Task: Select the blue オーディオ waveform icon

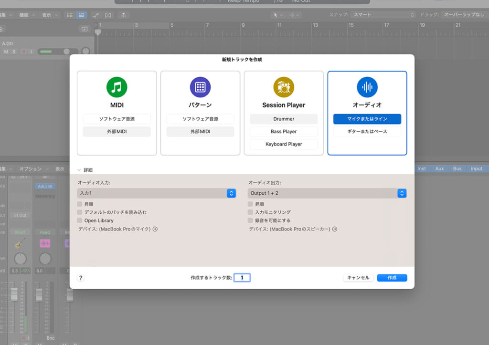Action: [367, 88]
